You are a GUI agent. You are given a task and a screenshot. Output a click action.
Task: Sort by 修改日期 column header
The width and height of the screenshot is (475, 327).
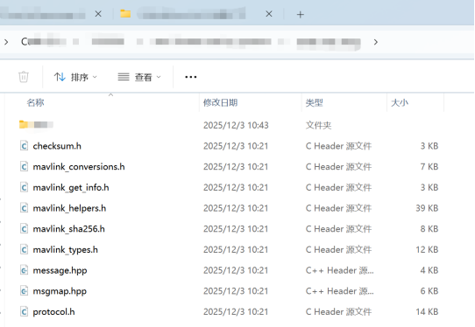(220, 103)
